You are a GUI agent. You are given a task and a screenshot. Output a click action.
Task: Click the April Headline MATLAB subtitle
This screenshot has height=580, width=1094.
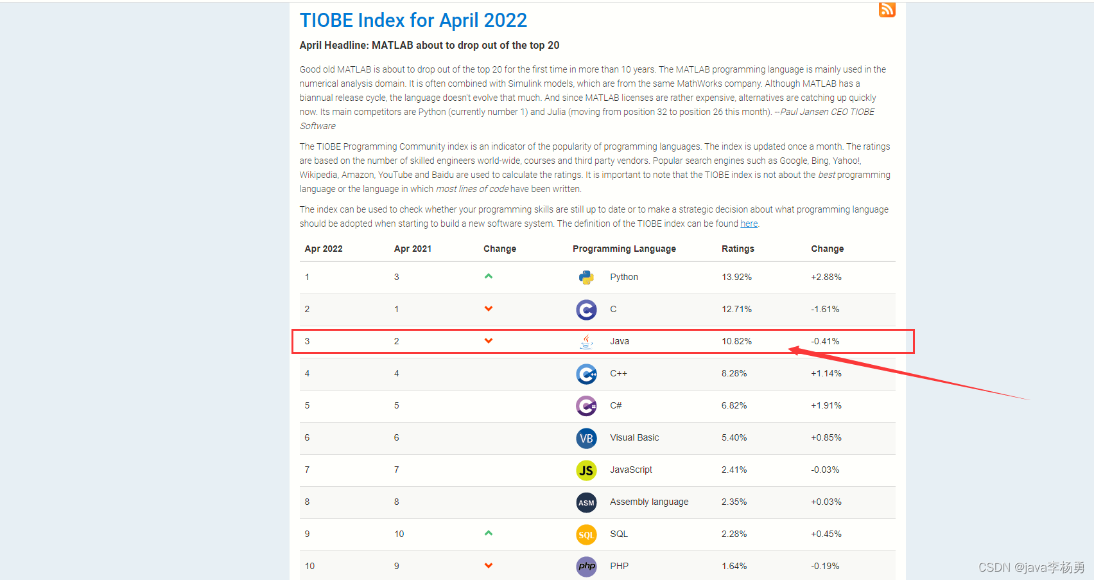[430, 45]
